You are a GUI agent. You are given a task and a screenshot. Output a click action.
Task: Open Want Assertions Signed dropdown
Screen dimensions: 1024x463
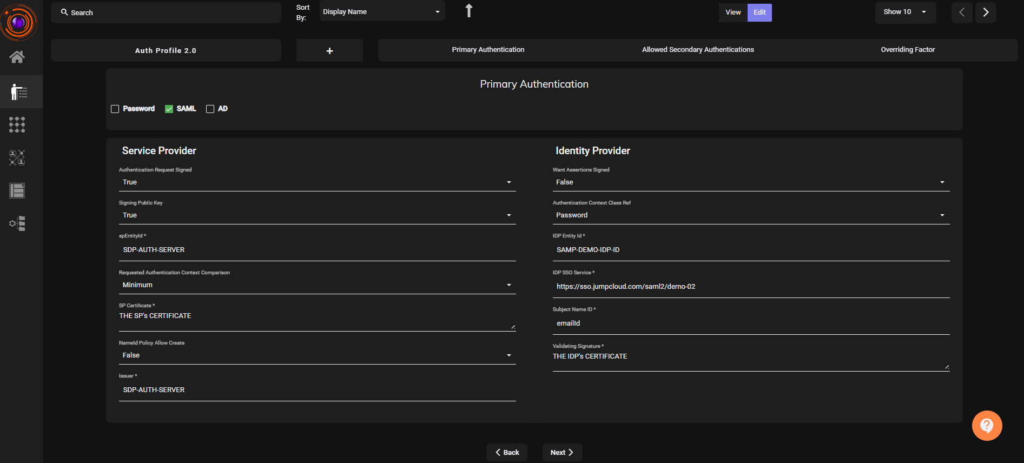[751, 182]
